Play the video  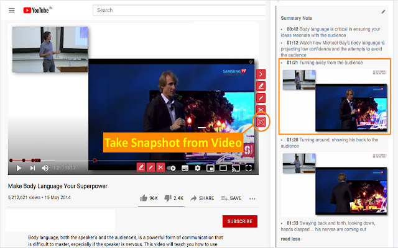[x=19, y=168]
